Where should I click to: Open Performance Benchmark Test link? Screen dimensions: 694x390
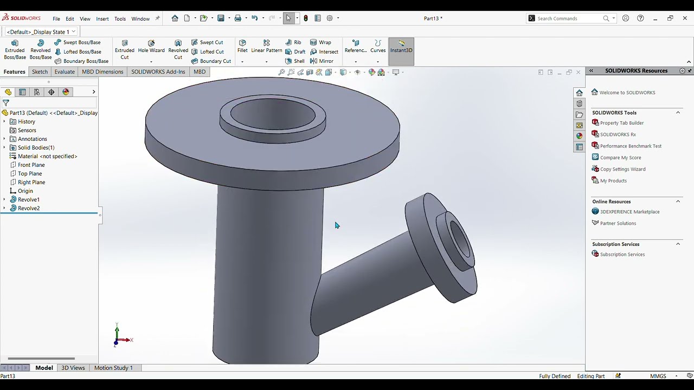(x=631, y=146)
